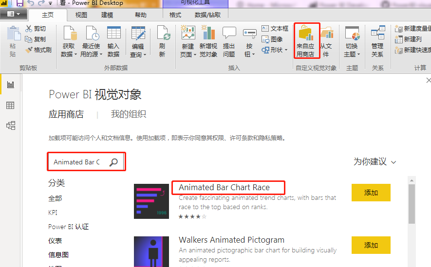
Task: Add the Animated Bar Chart Race visual
Action: point(371,193)
